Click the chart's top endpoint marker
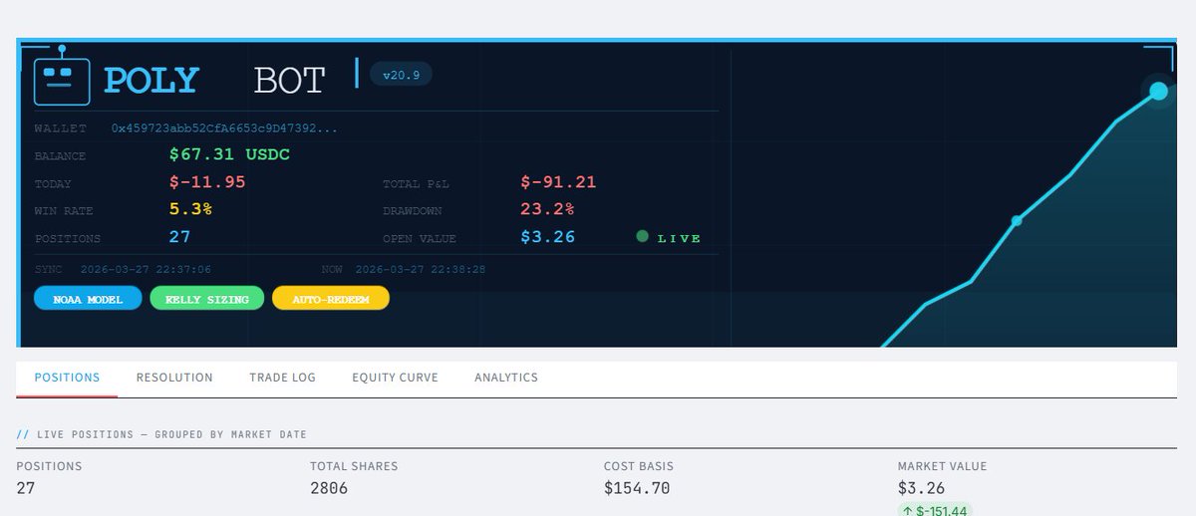 tap(1158, 92)
